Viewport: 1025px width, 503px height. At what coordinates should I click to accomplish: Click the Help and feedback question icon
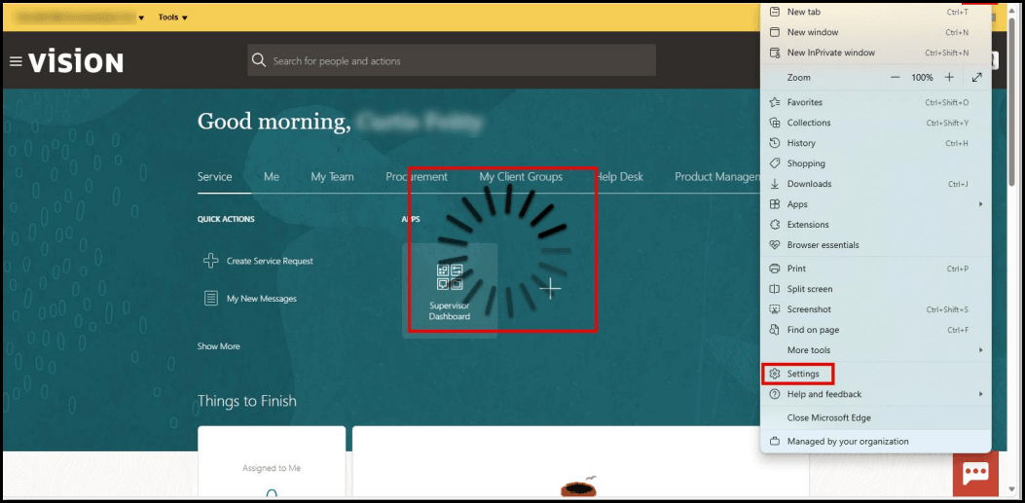775,394
